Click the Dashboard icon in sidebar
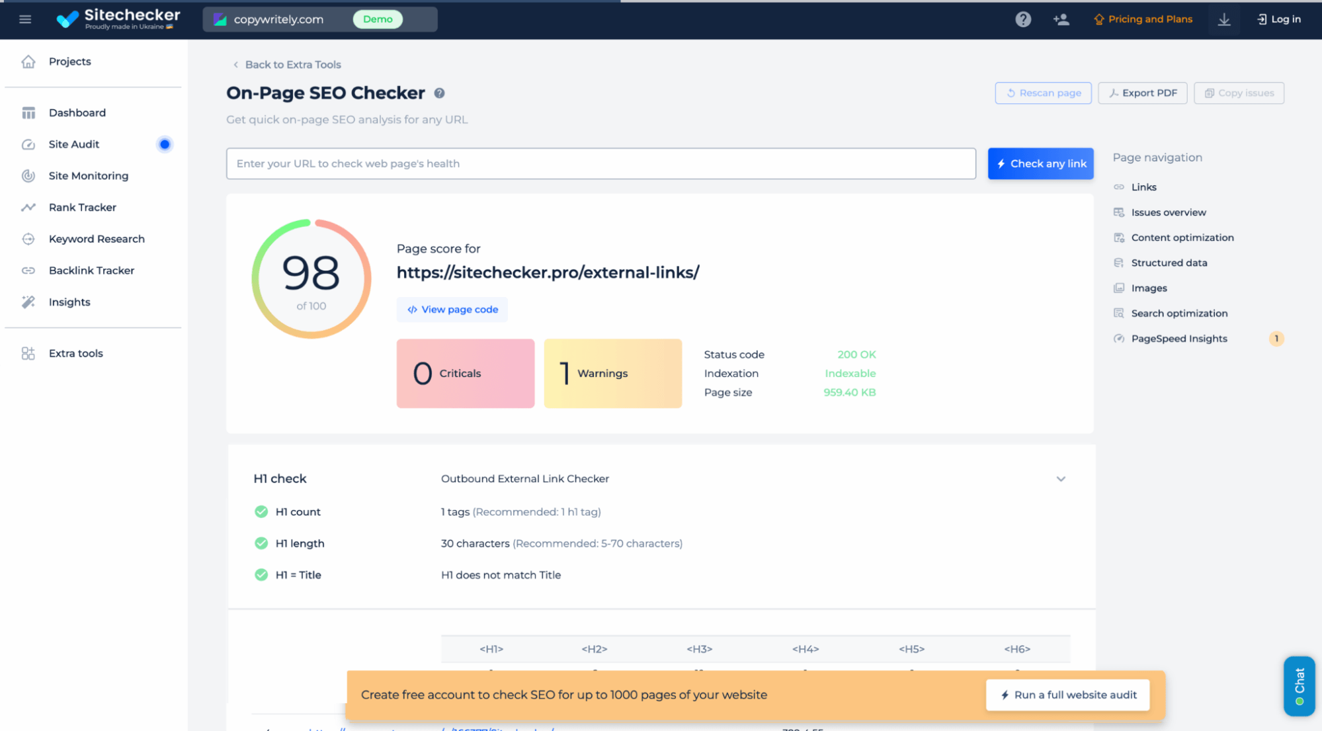The image size is (1322, 731). (29, 112)
